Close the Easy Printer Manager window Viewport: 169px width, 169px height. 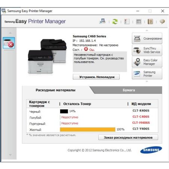click(163, 11)
